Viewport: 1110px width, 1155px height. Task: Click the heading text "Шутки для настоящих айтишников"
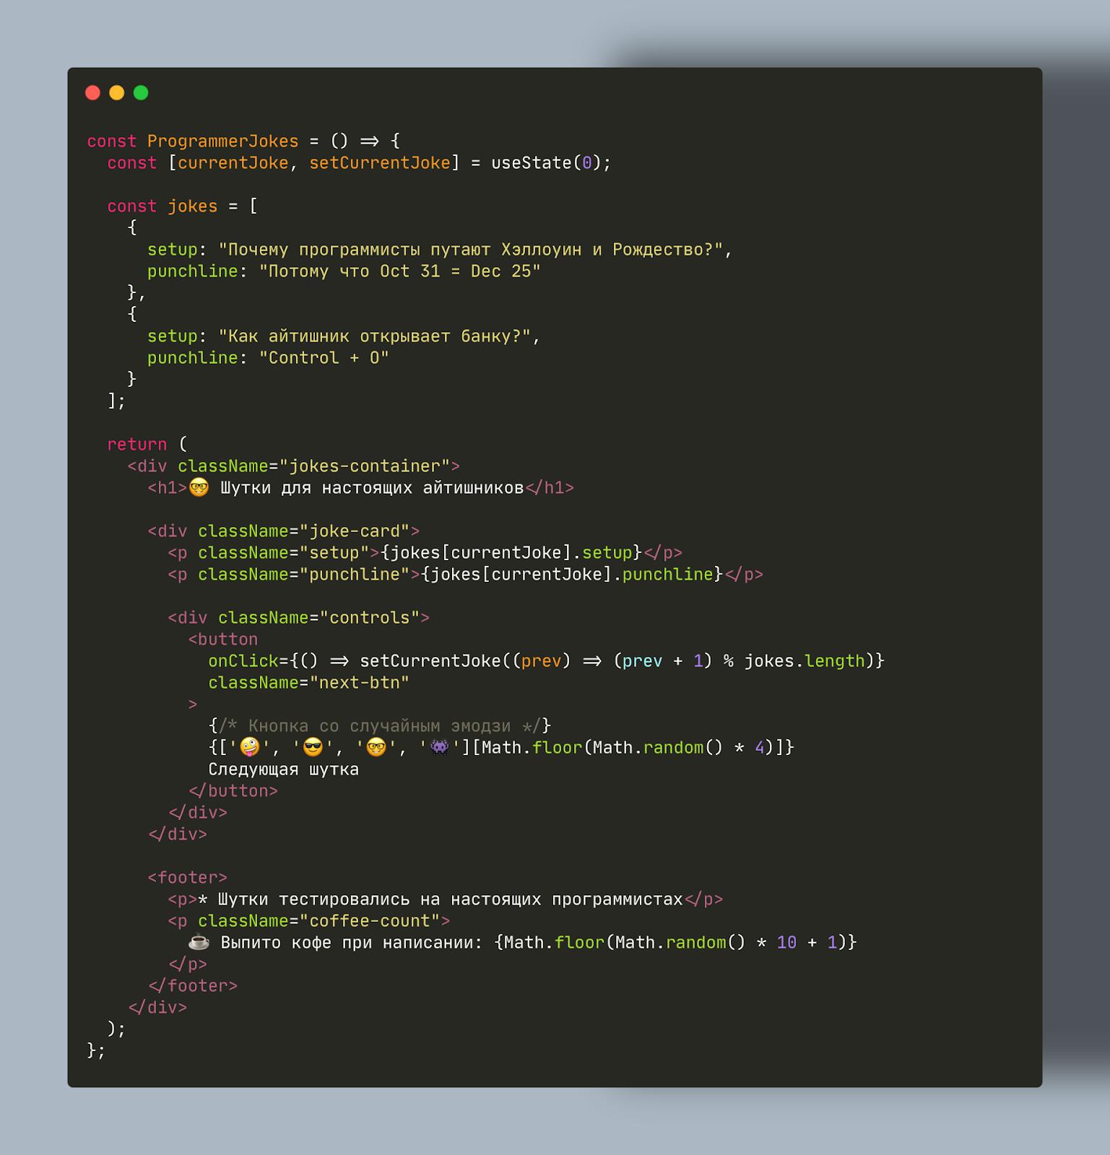pyautogui.click(x=372, y=488)
